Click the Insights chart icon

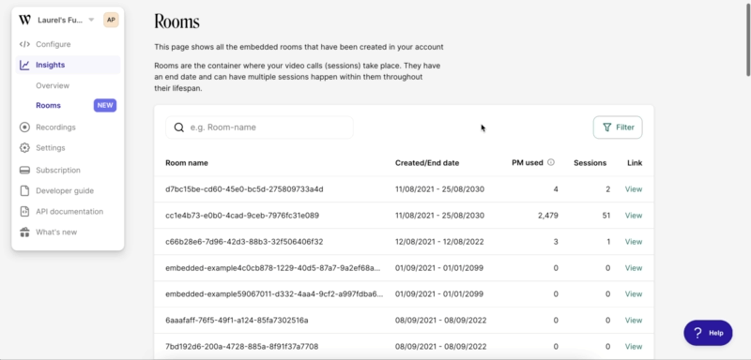pos(24,65)
